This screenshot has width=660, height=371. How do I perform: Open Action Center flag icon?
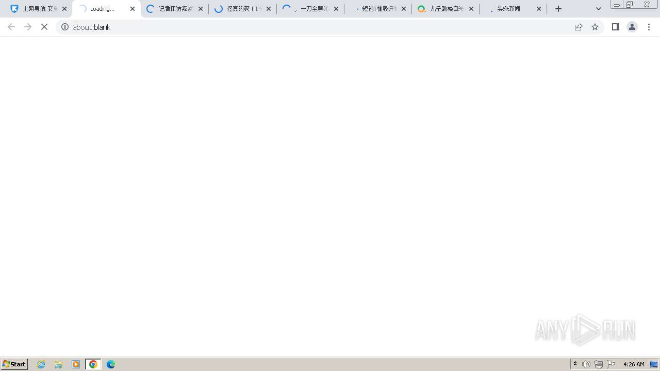pos(611,364)
